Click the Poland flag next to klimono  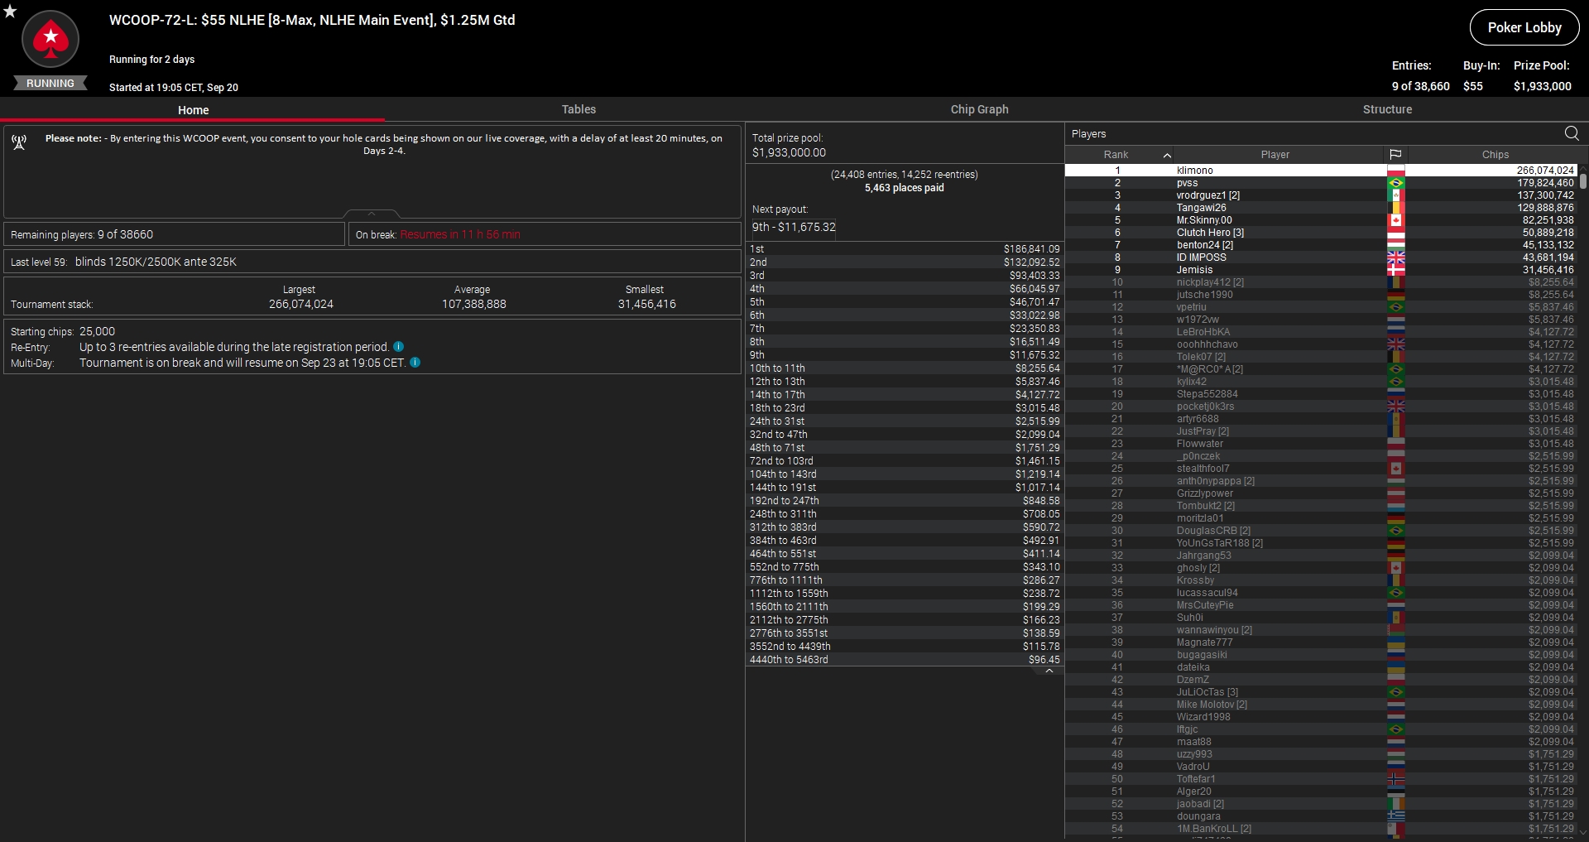[x=1396, y=171]
